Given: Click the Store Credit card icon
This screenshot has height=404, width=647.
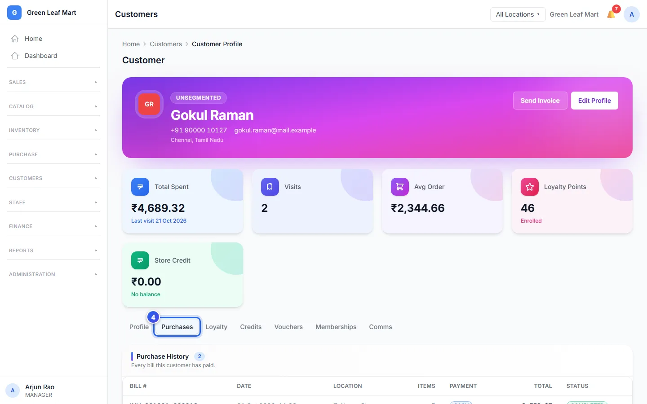Looking at the screenshot, I should pyautogui.click(x=140, y=260).
